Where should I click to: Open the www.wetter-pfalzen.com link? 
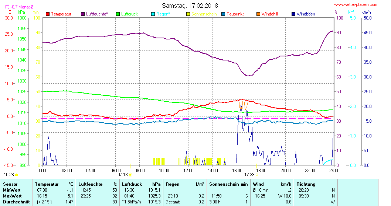(356, 4)
